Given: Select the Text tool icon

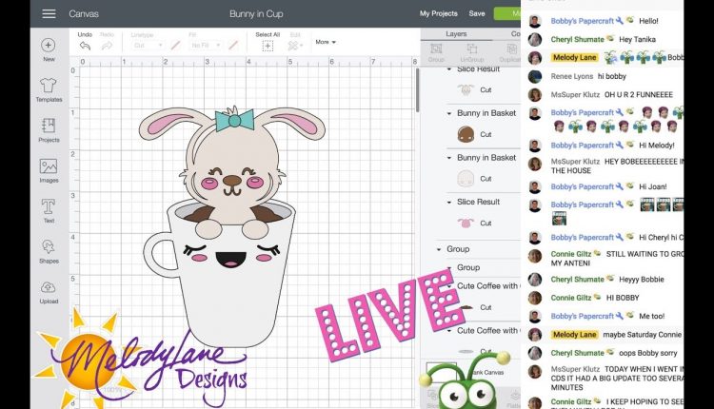Looking at the screenshot, I should pyautogui.click(x=49, y=206).
